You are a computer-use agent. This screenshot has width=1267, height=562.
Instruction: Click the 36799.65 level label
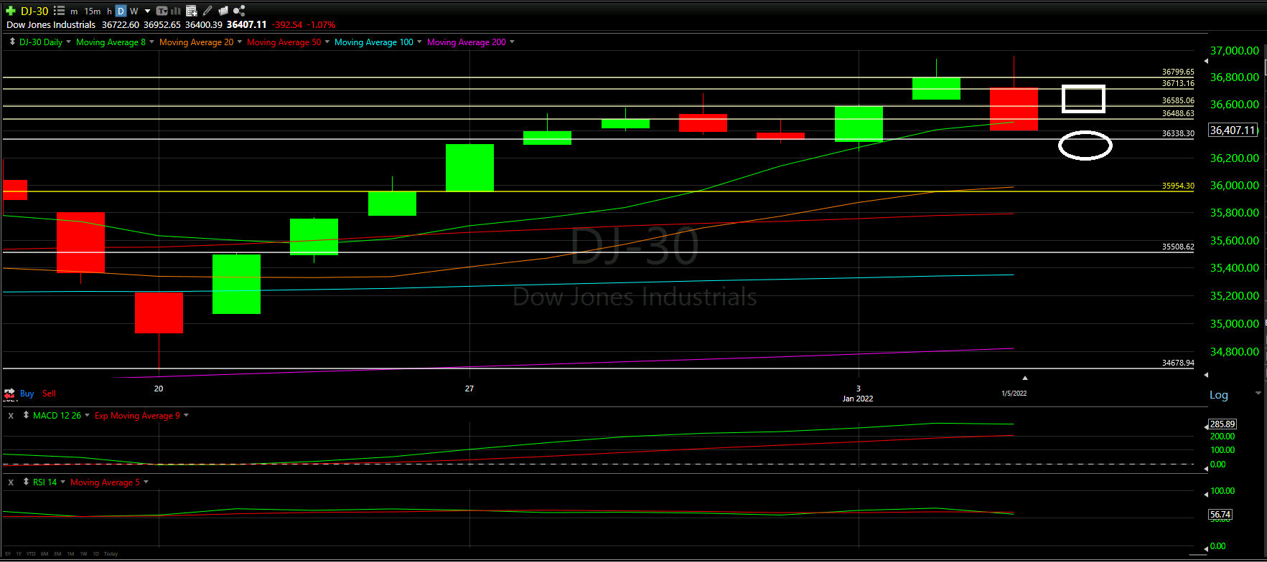coord(1178,72)
